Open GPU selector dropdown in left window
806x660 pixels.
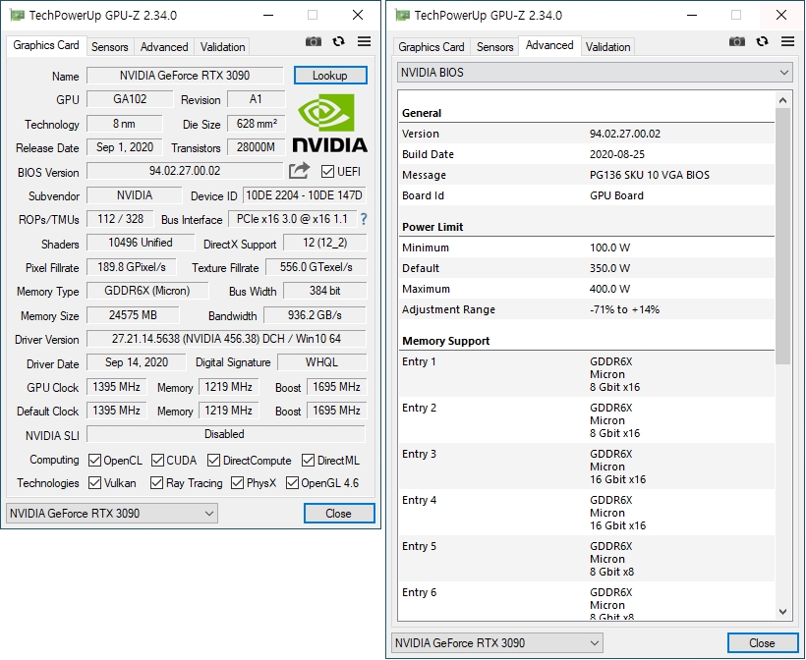pos(112,513)
